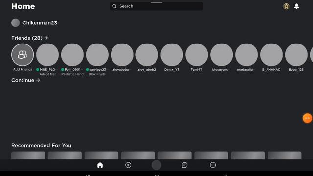Image resolution: width=313 pixels, height=176 pixels.
Task: Open first recommended game thumbnail
Action: tap(28, 155)
